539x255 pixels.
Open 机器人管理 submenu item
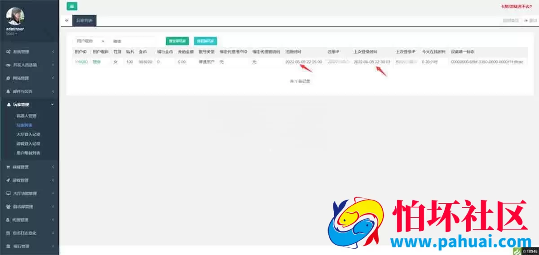26,116
